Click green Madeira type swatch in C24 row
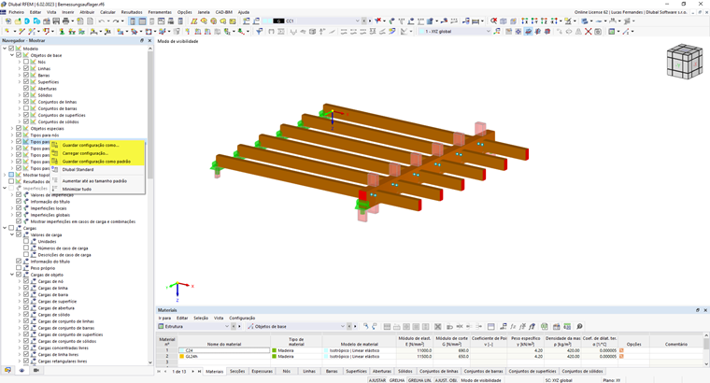Image resolution: width=710 pixels, height=383 pixels. 275,350
